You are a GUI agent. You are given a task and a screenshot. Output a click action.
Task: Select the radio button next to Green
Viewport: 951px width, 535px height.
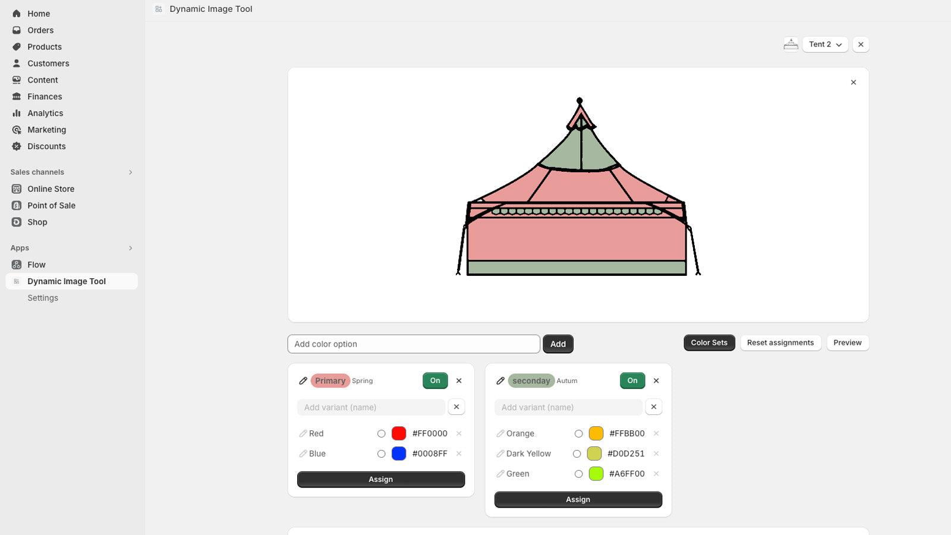pos(578,474)
